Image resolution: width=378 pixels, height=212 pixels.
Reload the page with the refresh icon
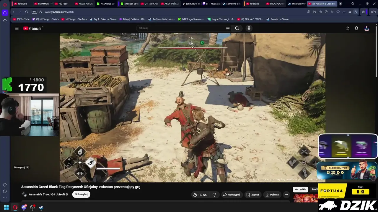[x=27, y=12]
